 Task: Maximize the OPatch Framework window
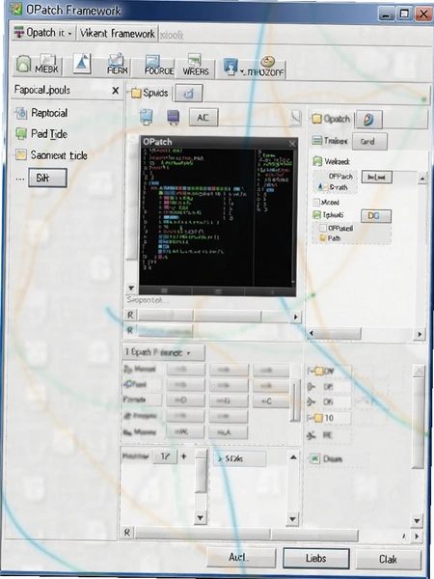coord(404,14)
